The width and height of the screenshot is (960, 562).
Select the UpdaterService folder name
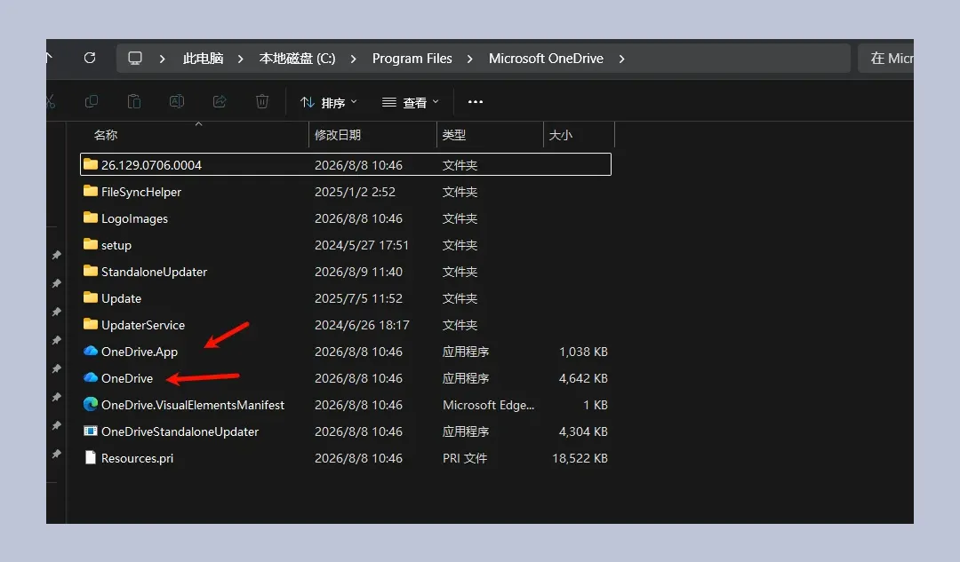click(143, 325)
